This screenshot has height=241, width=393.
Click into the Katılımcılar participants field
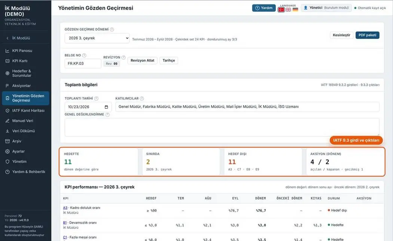pos(247,107)
